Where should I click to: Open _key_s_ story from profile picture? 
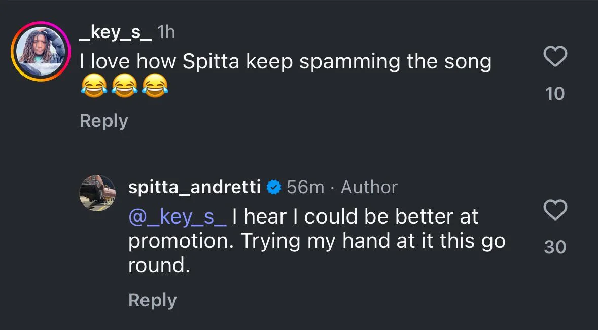41,51
